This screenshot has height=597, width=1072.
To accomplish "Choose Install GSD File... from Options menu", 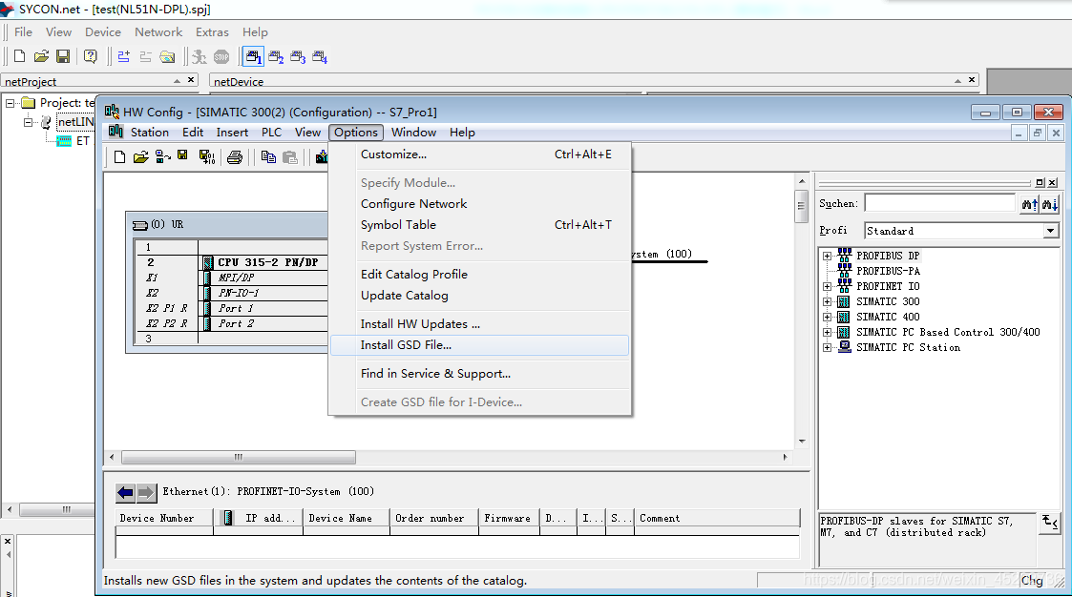I will coord(406,345).
